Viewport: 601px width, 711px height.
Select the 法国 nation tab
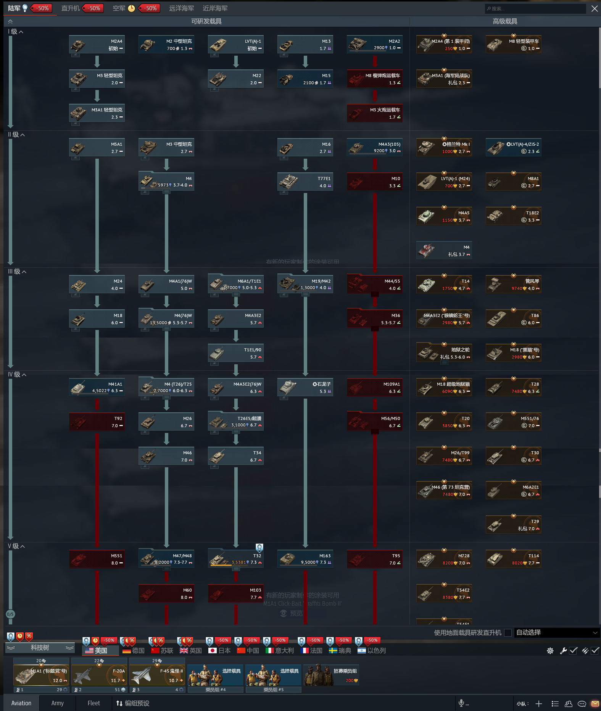pyautogui.click(x=311, y=651)
